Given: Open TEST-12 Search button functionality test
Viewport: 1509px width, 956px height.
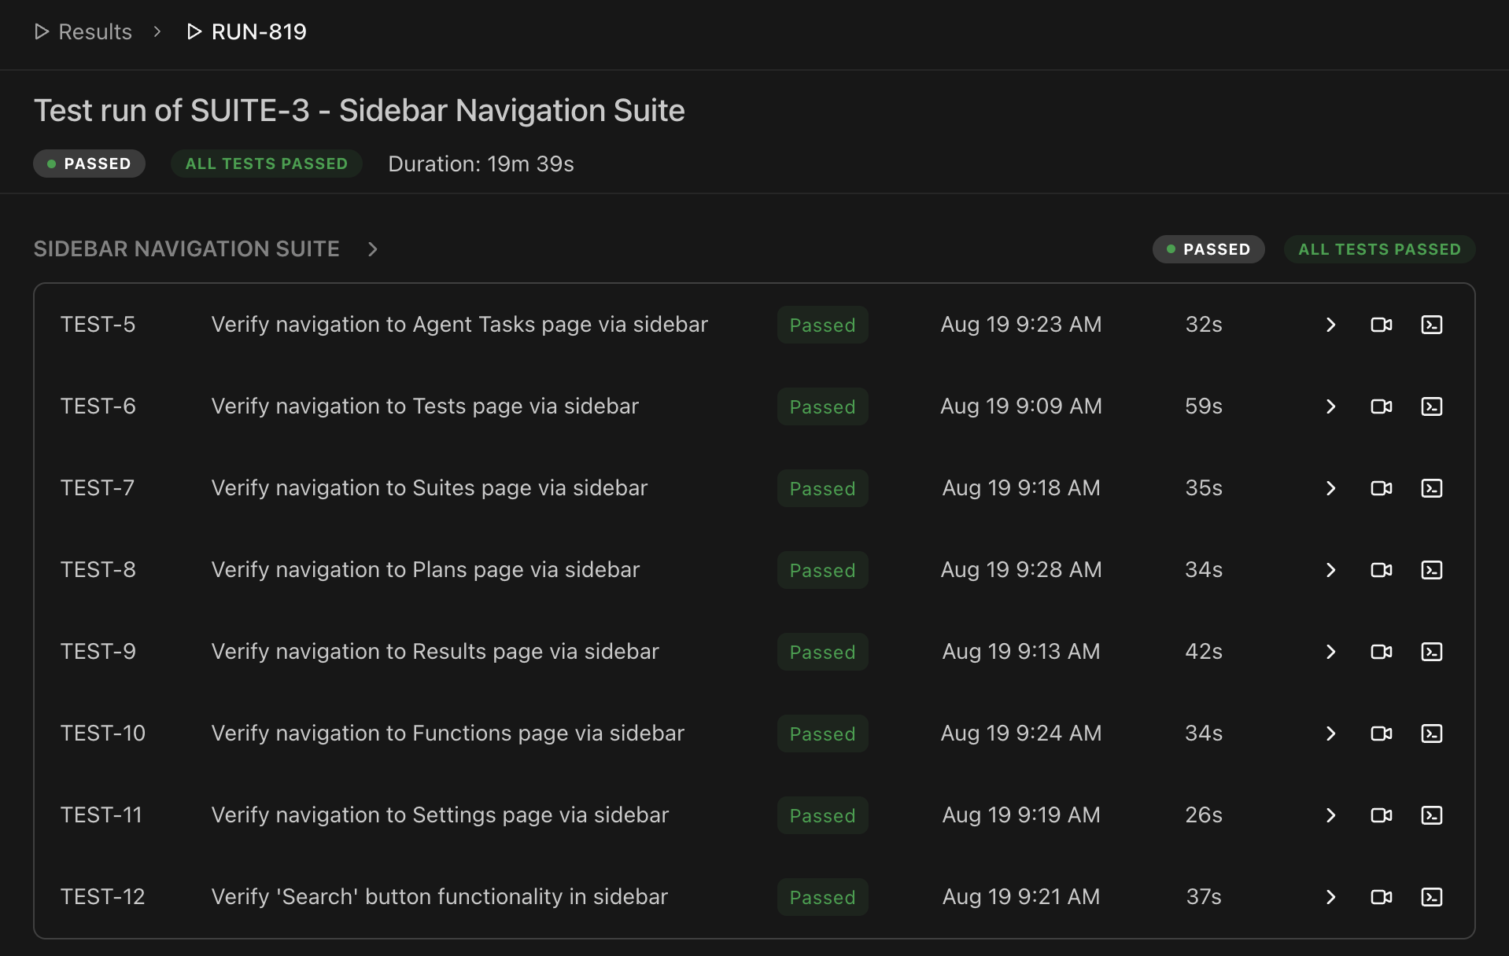Looking at the screenshot, I should [438, 896].
